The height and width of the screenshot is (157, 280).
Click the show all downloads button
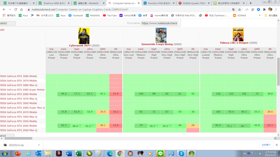coord(266,145)
